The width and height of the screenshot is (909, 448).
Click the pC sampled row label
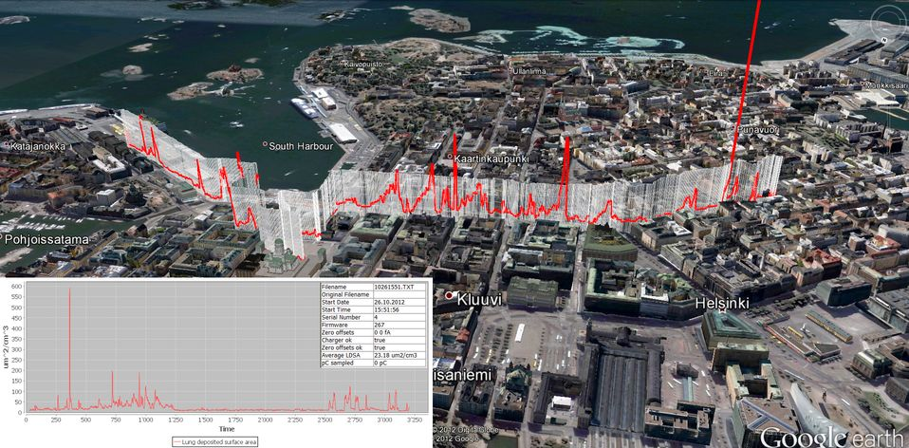[x=337, y=363]
